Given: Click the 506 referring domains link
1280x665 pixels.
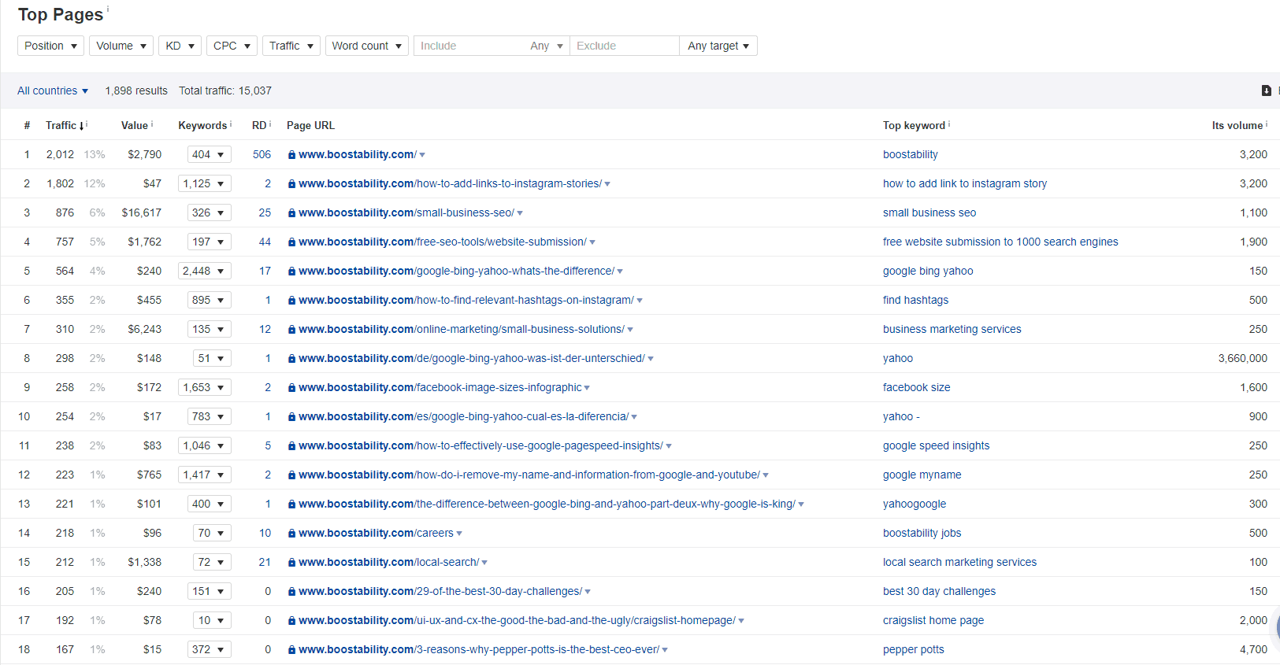Looking at the screenshot, I should click(x=262, y=154).
